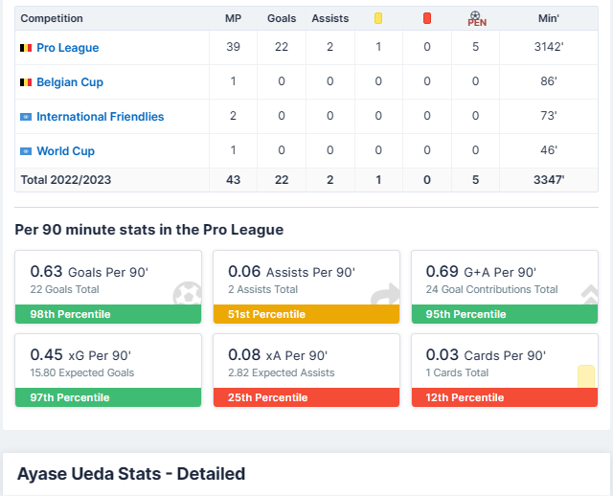Open the International Friendlies link
Viewport: 613px width, 496px height.
click(x=100, y=117)
